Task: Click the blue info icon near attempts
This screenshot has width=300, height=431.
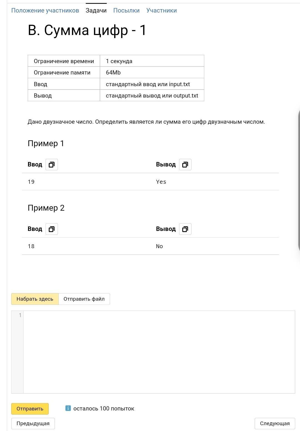Action: tap(68, 408)
